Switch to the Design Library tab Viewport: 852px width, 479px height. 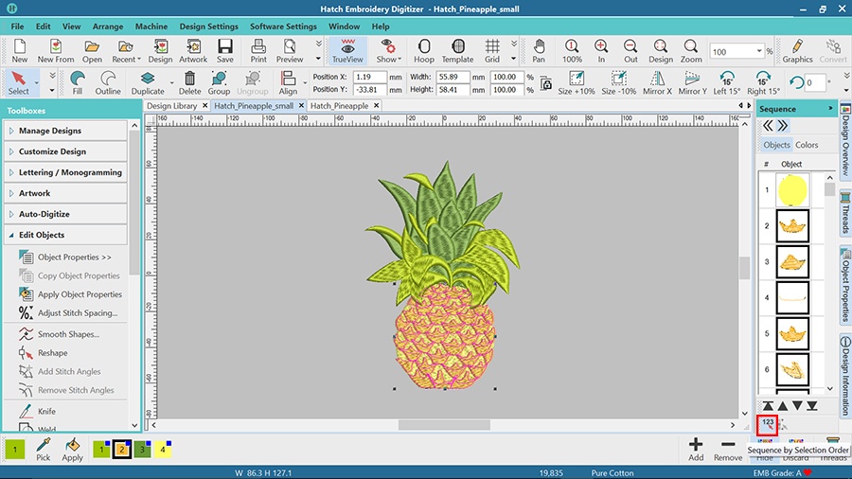pyautogui.click(x=172, y=106)
